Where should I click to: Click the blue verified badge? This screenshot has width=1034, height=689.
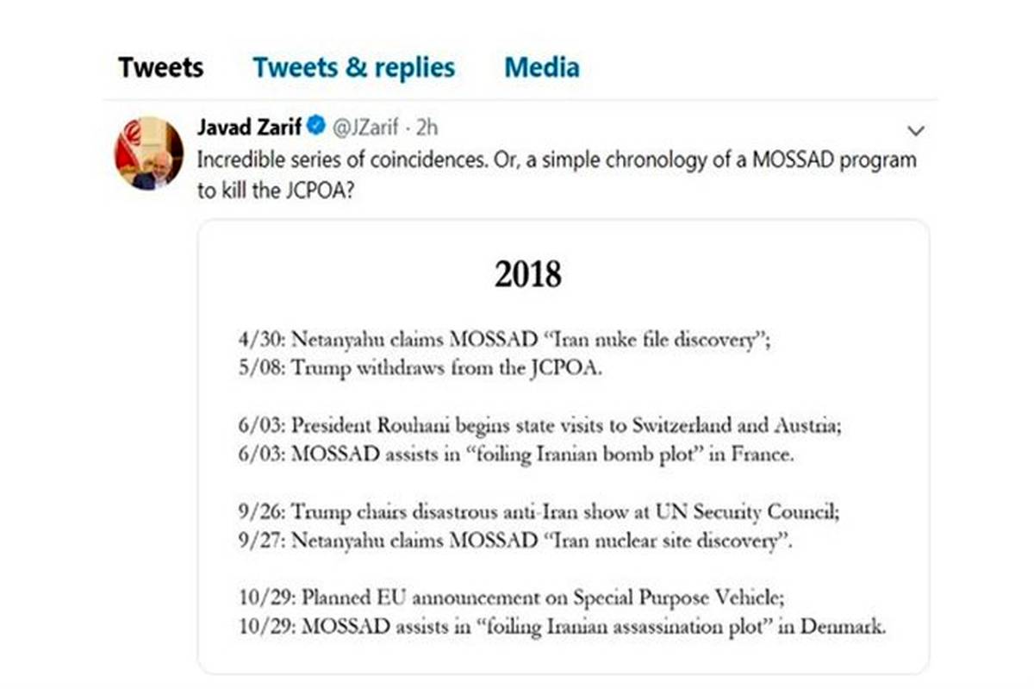click(x=316, y=127)
